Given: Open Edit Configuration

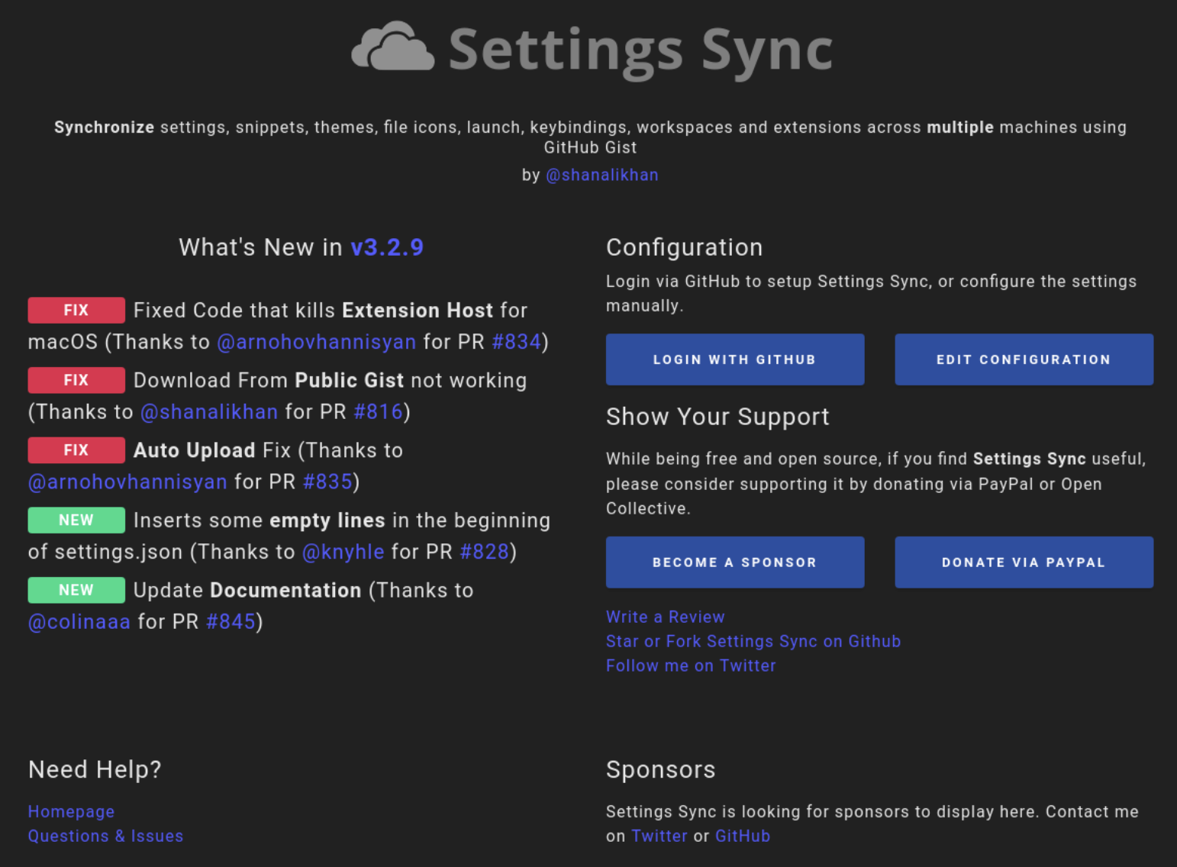Looking at the screenshot, I should click(1023, 359).
